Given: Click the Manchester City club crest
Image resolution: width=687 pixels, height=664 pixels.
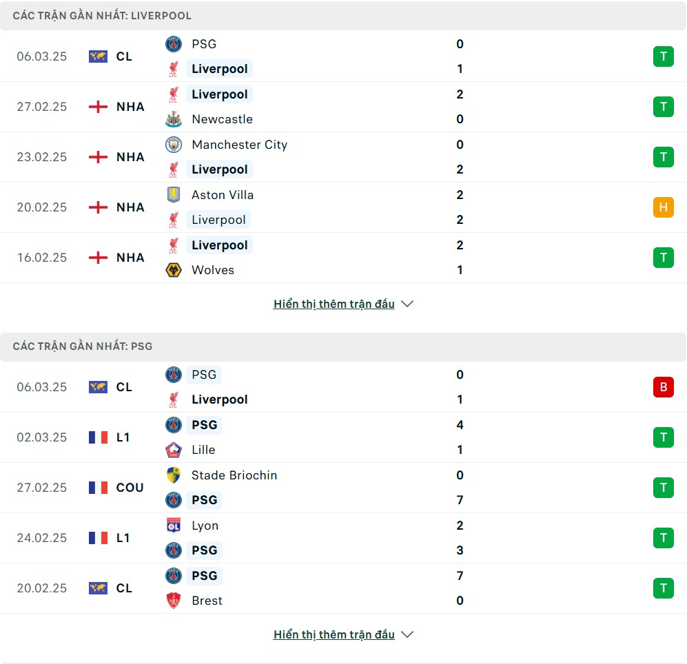Looking at the screenshot, I should pyautogui.click(x=174, y=145).
